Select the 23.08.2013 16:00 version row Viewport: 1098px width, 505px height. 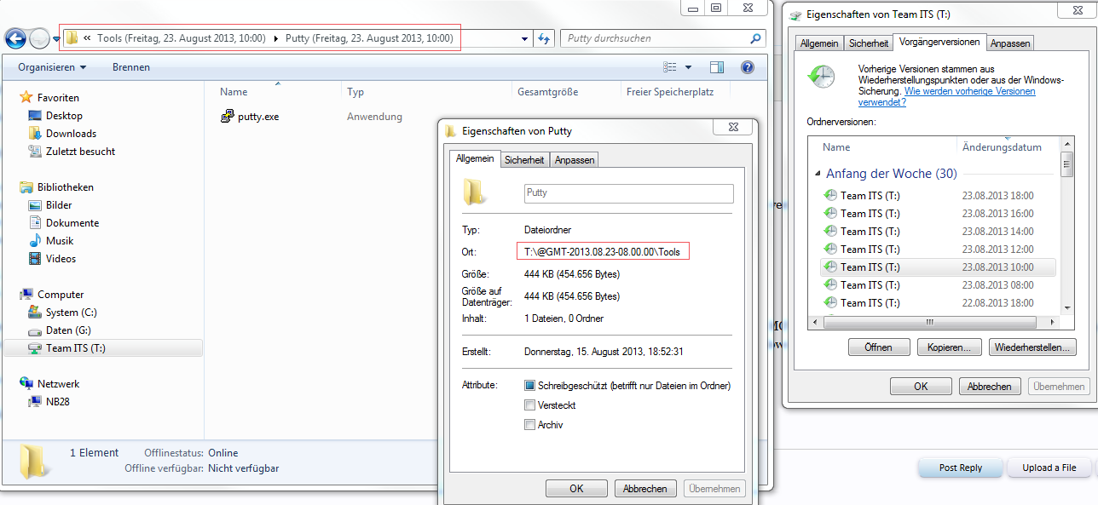click(x=938, y=214)
